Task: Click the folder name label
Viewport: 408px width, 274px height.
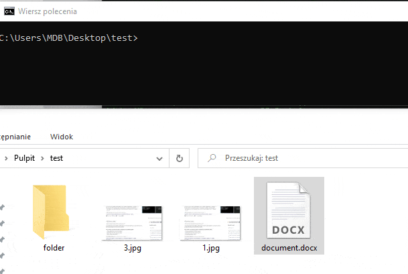Action: point(54,248)
